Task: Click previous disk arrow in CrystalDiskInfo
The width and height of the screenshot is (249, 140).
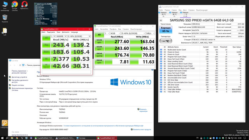Action: pos(161,20)
